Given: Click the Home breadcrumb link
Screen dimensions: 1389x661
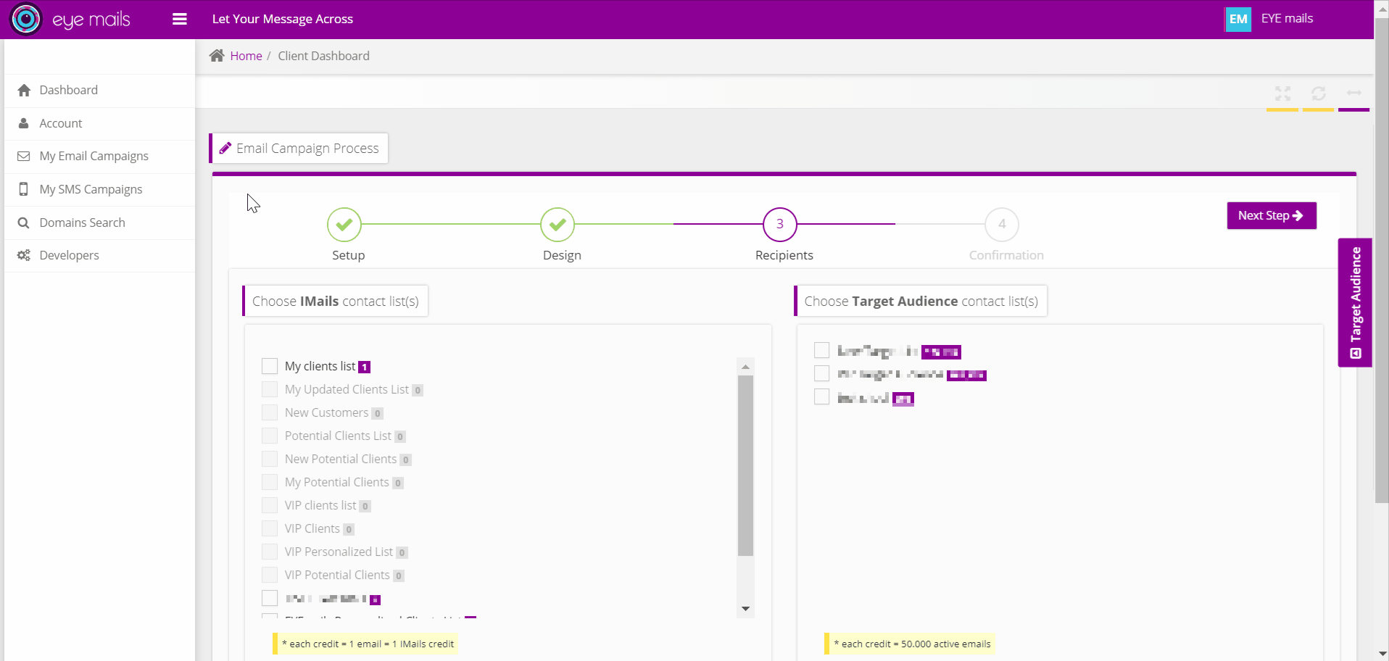Looking at the screenshot, I should 246,56.
